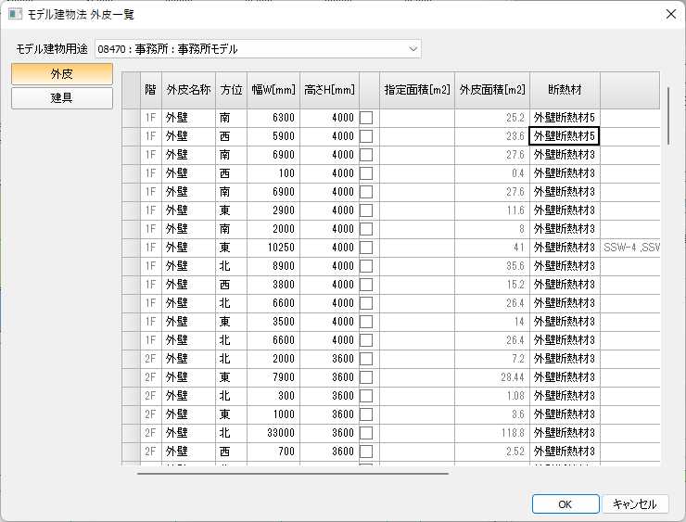
Task: Toggle checkbox in the 6300 width row
Action: 367,118
